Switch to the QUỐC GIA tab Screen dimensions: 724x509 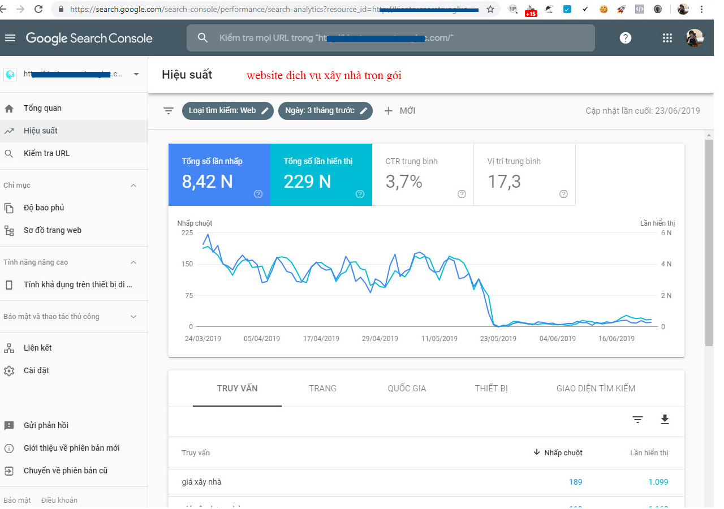point(407,389)
